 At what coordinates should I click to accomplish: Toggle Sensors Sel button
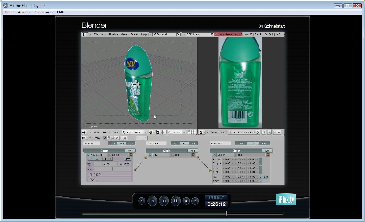tap(113, 144)
